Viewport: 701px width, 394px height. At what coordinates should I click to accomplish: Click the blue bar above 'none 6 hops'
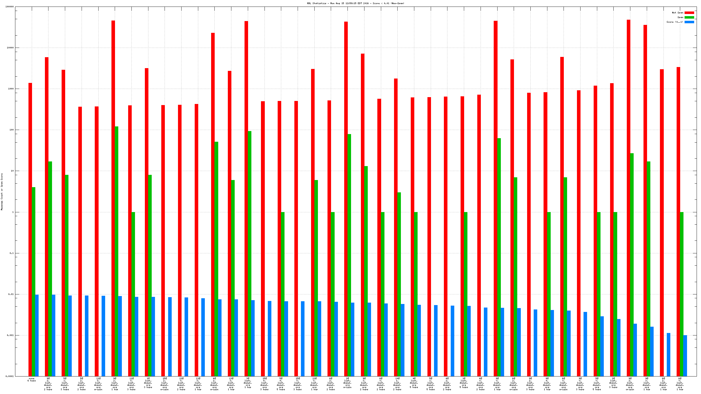coord(37,335)
